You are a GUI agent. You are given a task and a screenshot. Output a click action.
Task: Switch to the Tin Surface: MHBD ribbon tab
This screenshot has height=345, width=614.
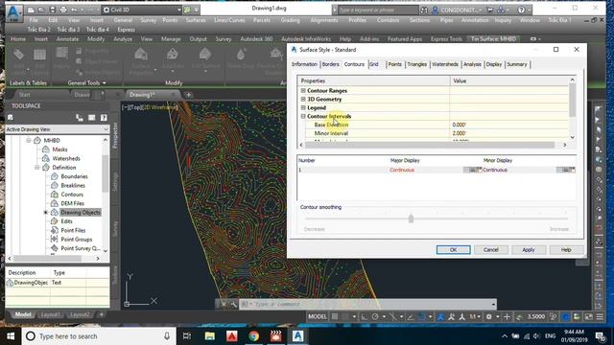[x=493, y=38]
